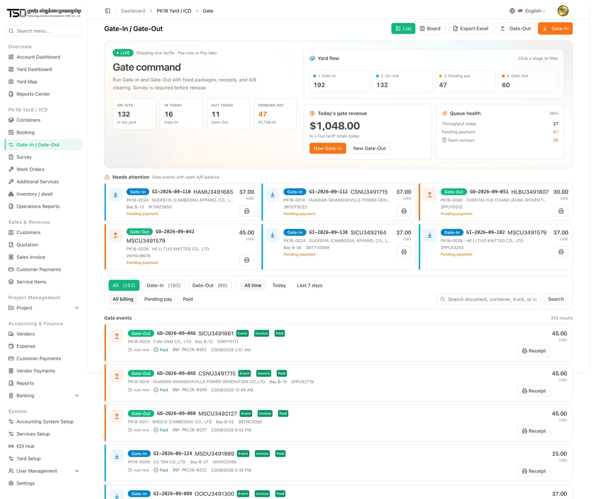This screenshot has height=499, width=592.
Task: Open receipt for GO-2026-09-048 event
Action: coord(534,391)
